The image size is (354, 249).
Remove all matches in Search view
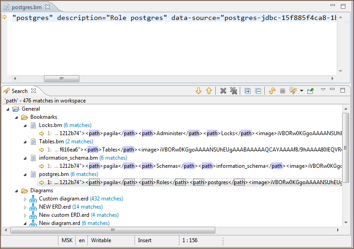(233, 91)
